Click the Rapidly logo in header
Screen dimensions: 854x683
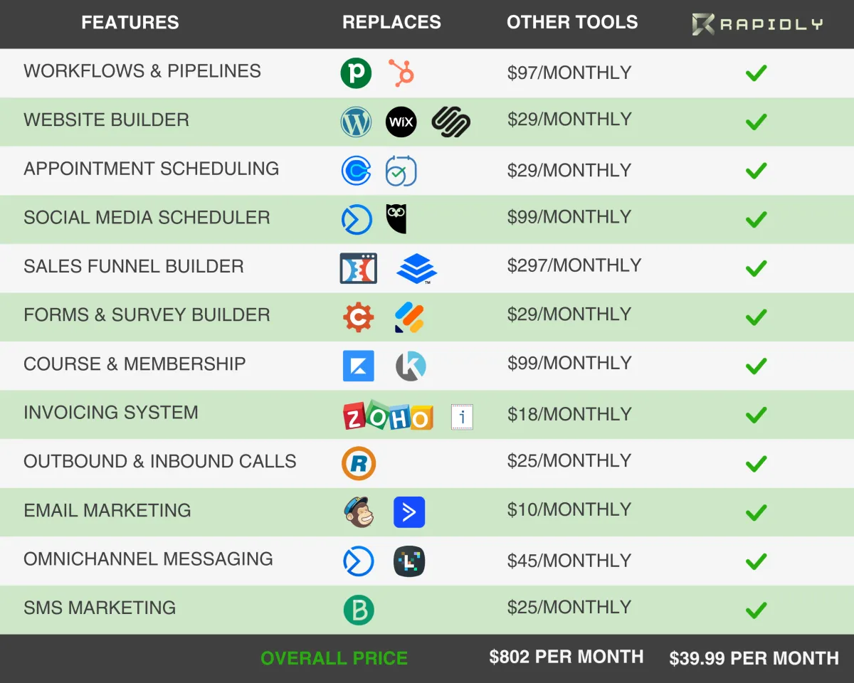[x=757, y=24]
